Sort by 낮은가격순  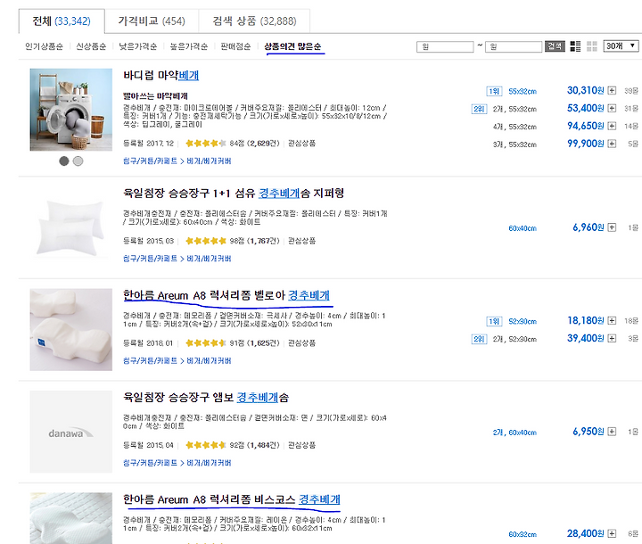(138, 46)
